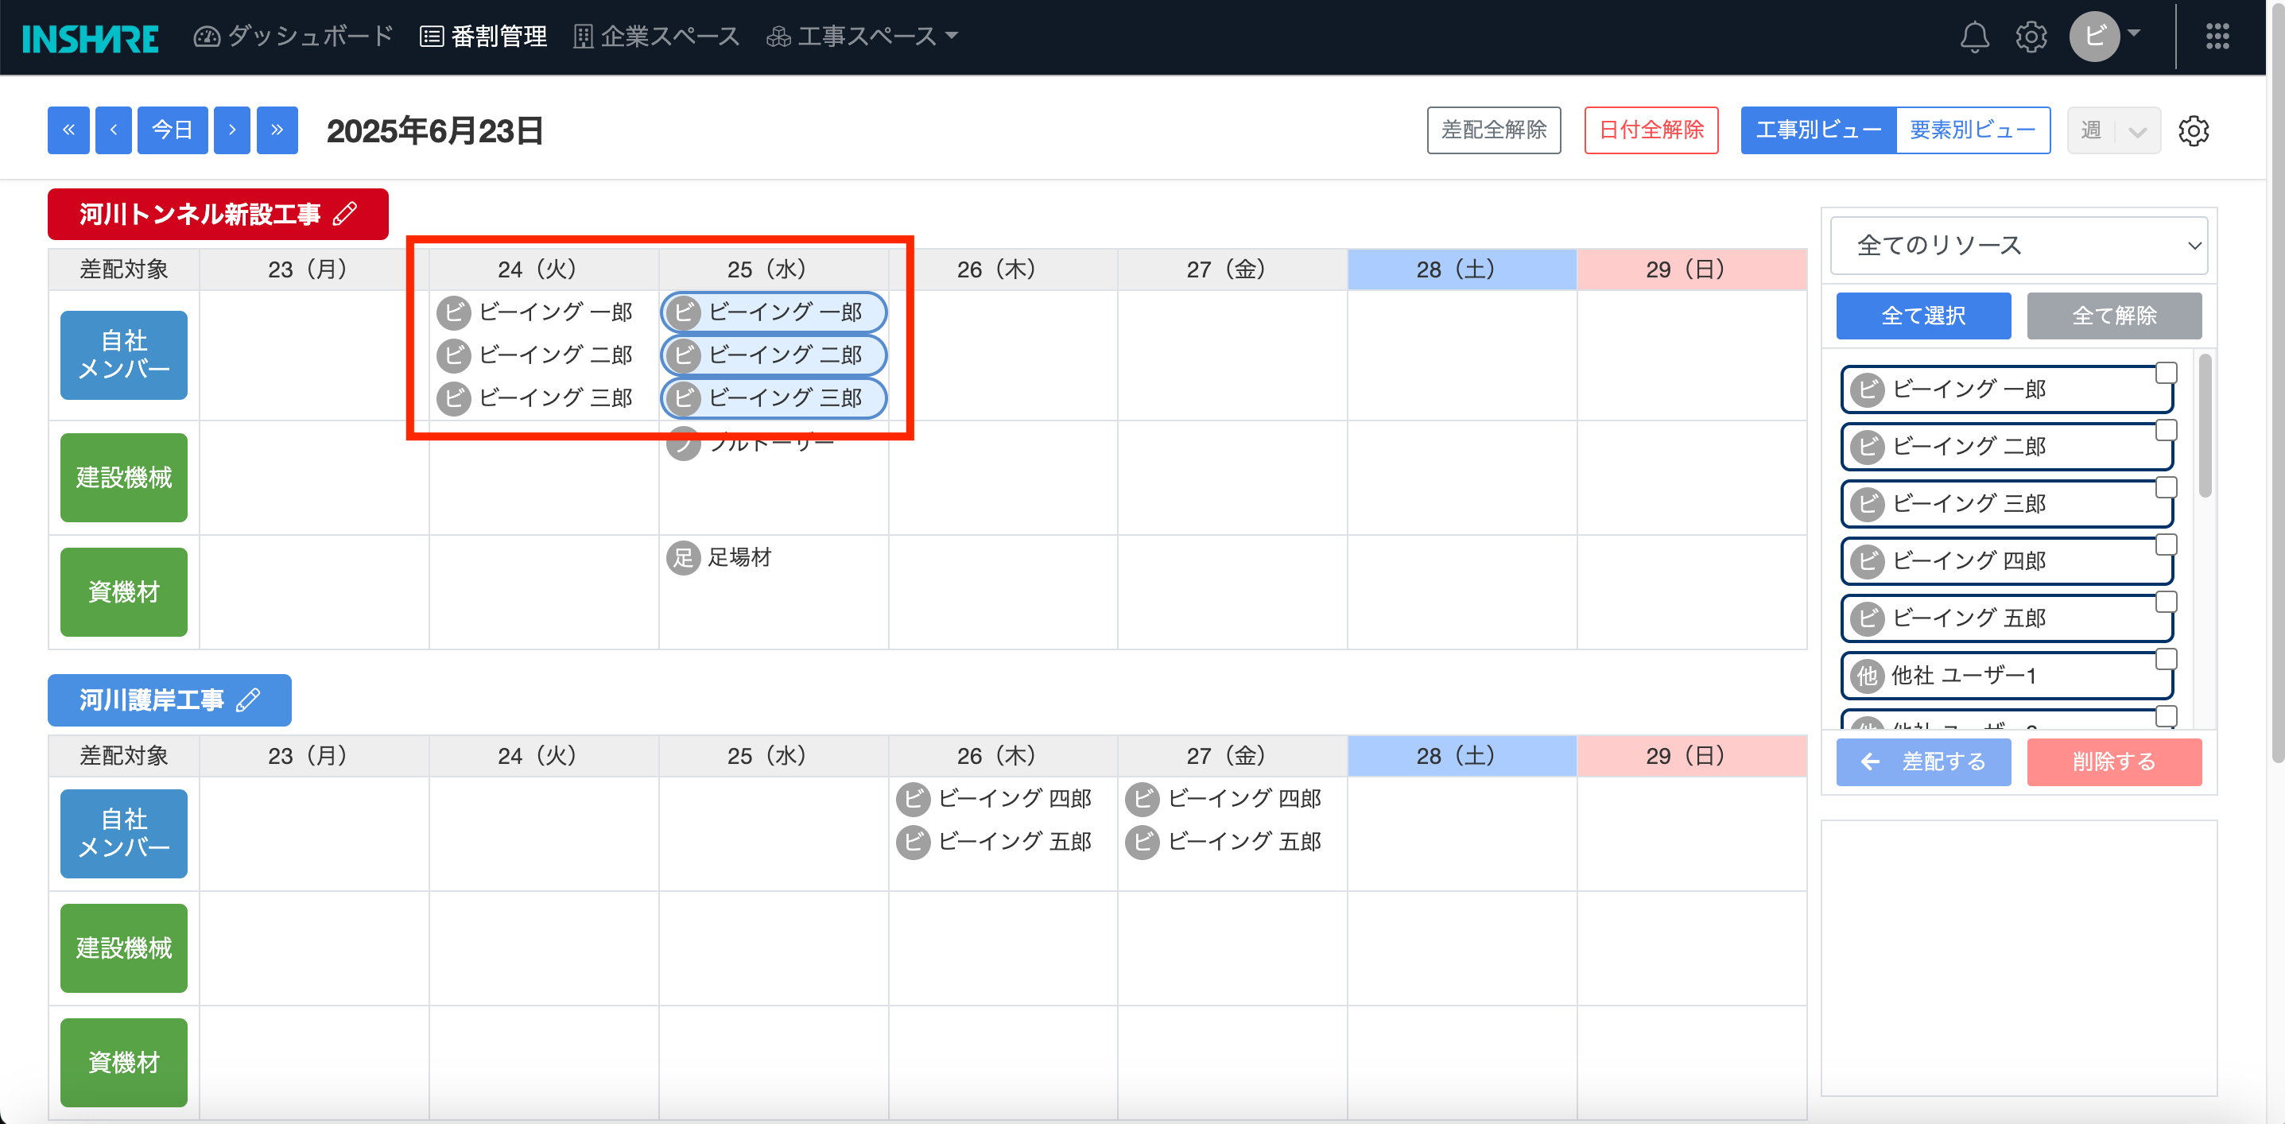Open the 全てのリソース filter dropdown
Screen dimensions: 2285x1124
(2019, 246)
